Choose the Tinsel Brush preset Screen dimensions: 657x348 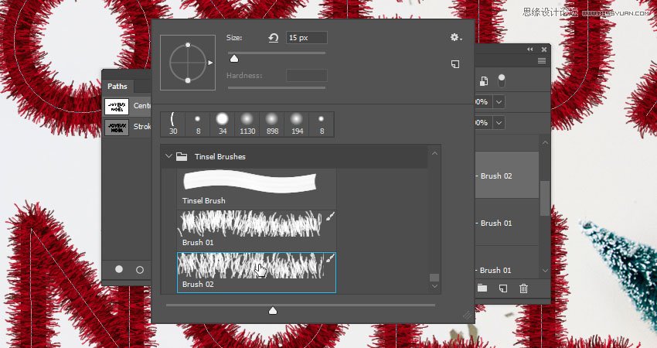tap(257, 188)
